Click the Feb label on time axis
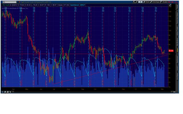 pos(150,89)
